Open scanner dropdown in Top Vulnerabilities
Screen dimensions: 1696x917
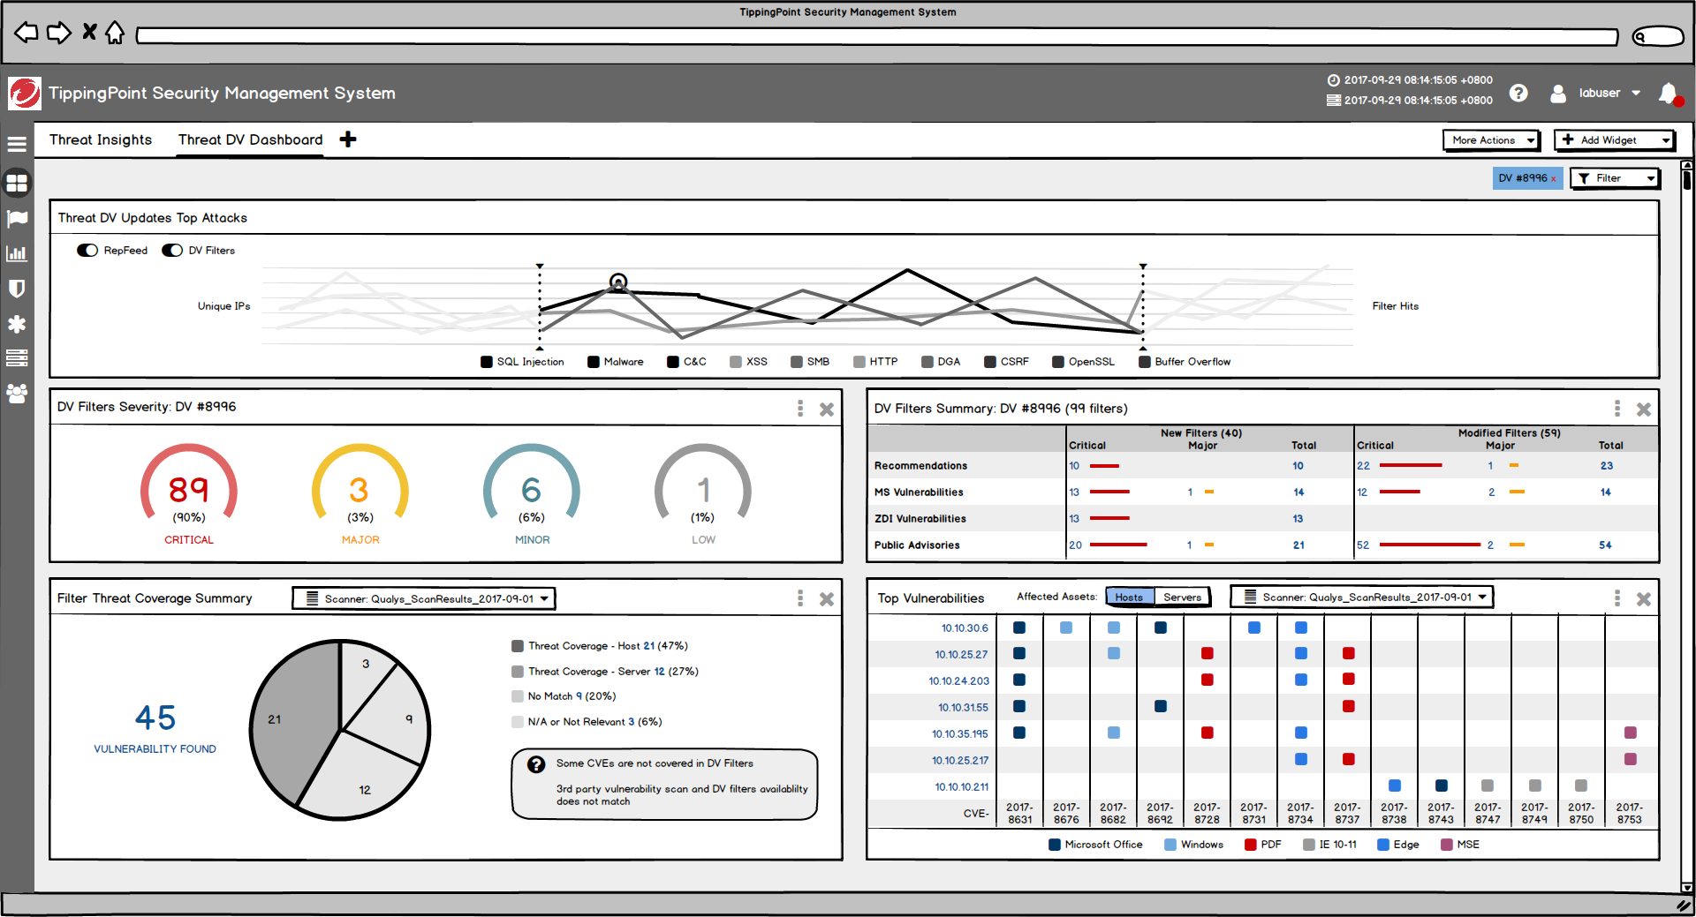[x=1362, y=598]
